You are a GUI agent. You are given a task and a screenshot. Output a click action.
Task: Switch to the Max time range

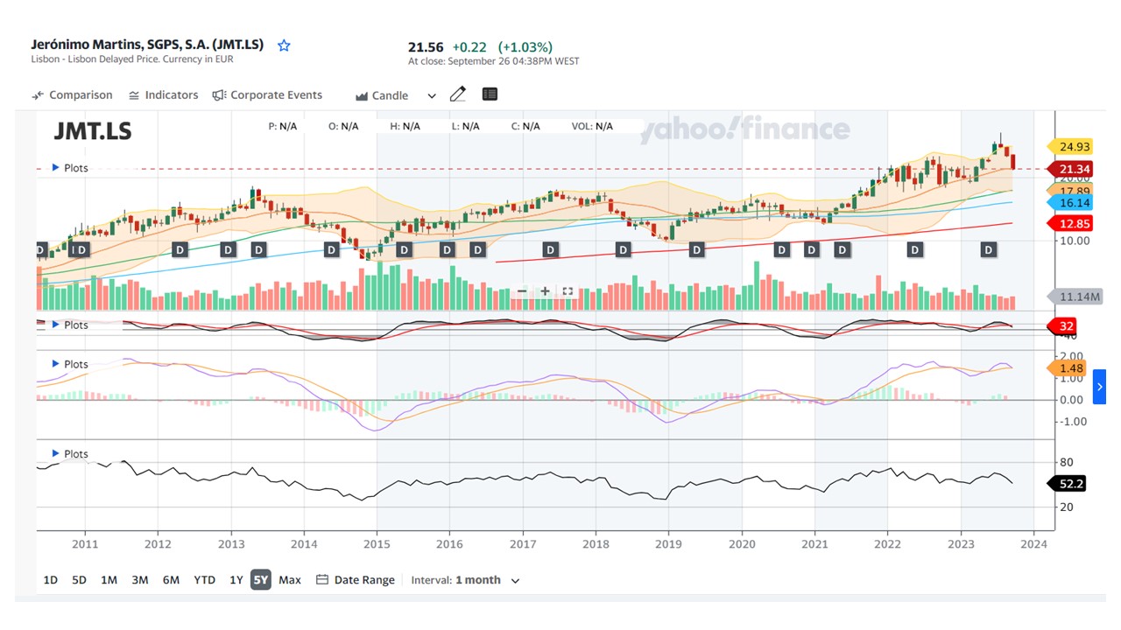290,580
